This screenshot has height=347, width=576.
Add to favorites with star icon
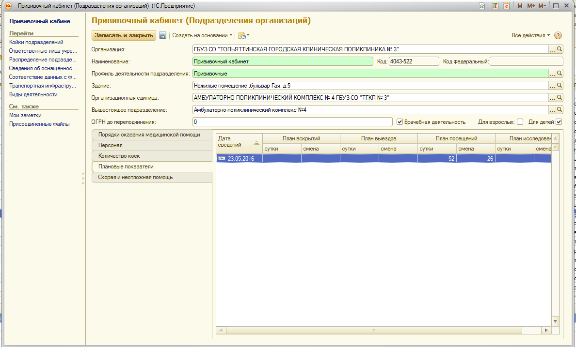(482, 6)
